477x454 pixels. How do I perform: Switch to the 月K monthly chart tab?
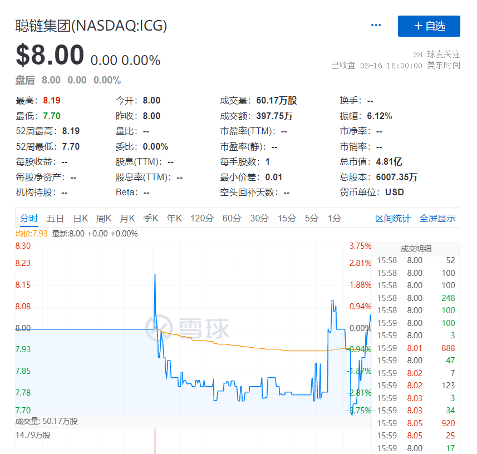(127, 219)
